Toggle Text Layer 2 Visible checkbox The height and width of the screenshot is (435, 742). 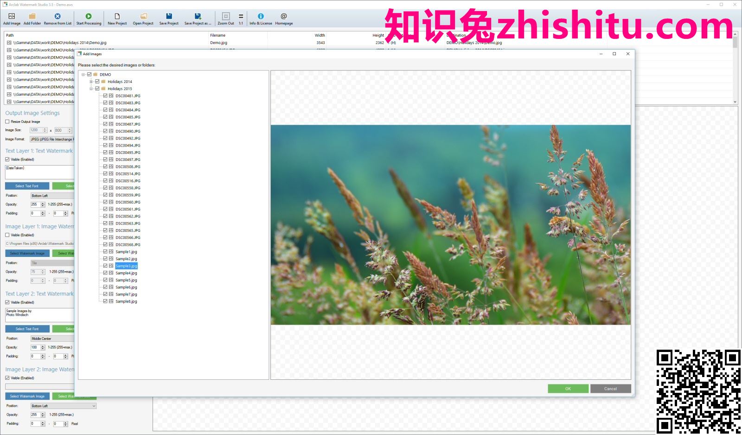click(7, 302)
